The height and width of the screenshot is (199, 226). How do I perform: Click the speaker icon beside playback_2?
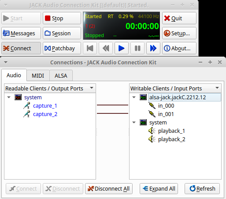(x=152, y=139)
